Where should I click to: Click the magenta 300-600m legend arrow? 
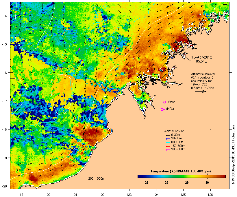(168, 150)
